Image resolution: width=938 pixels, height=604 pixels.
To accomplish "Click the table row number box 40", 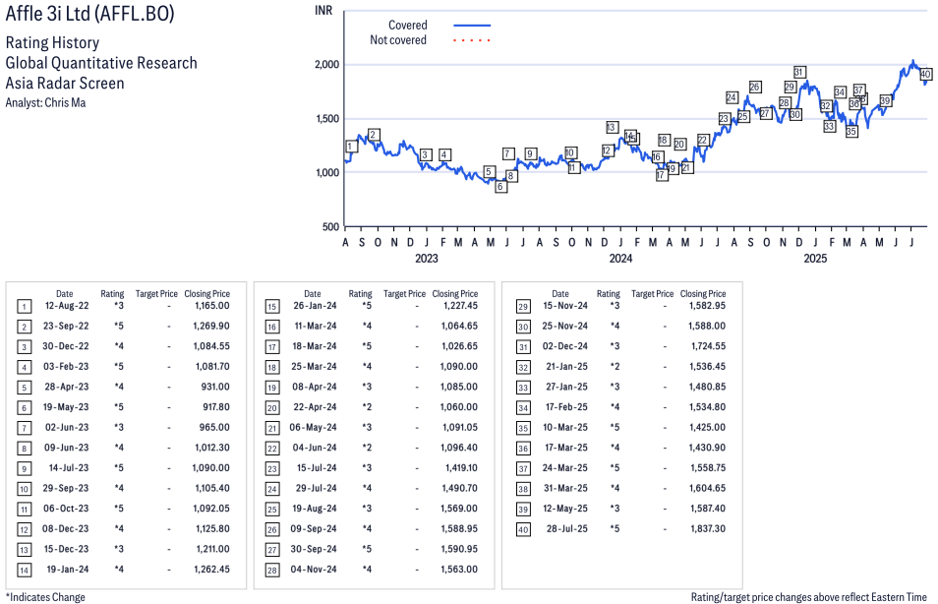I will 523,530.
